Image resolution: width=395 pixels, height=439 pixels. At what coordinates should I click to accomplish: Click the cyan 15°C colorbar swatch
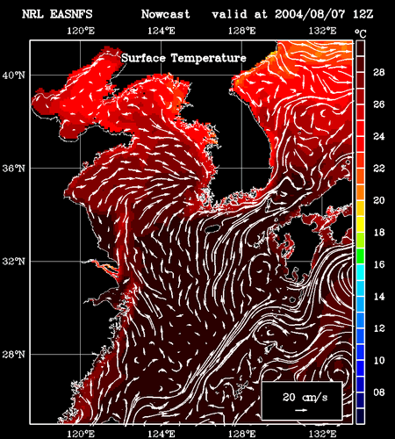pos(360,272)
